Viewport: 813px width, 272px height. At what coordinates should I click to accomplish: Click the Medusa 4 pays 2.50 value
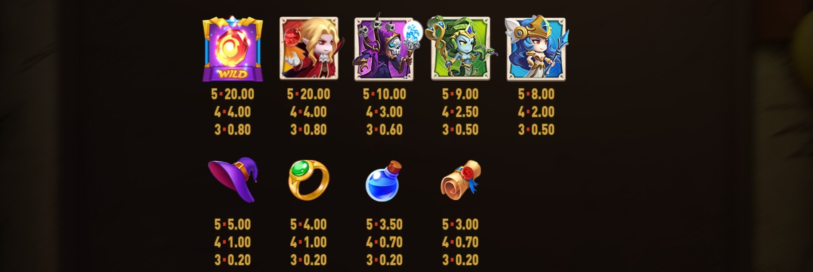460,112
